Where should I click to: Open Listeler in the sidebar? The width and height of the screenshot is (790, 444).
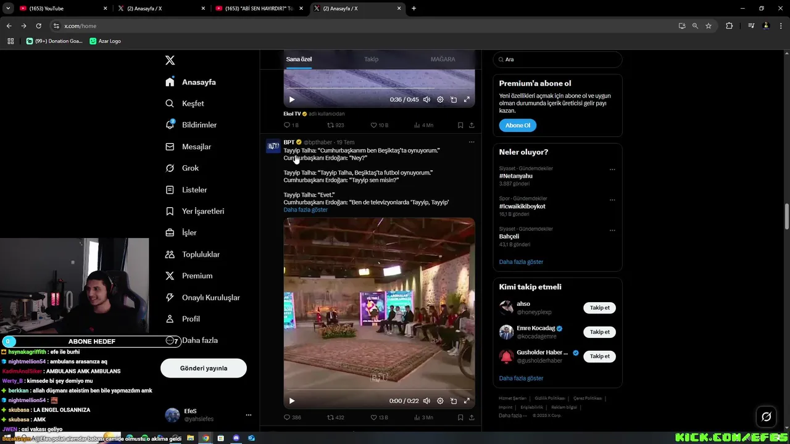186,190
